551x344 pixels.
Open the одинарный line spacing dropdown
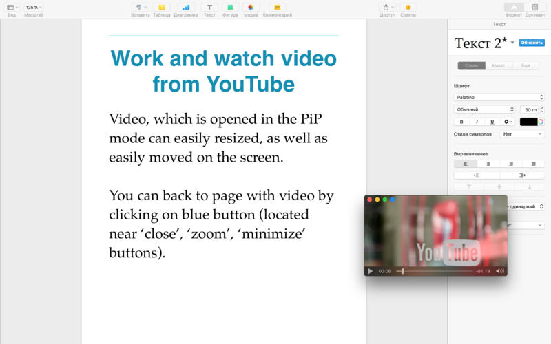pyautogui.click(x=526, y=207)
